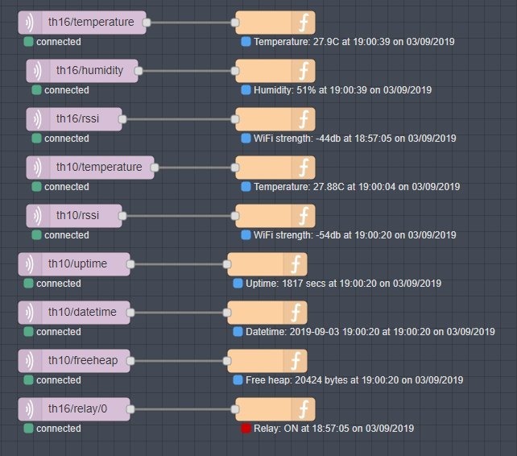This screenshot has width=517, height=456.
Task: Click the MQTT icon on th16/relay/0 node
Action: (x=30, y=409)
